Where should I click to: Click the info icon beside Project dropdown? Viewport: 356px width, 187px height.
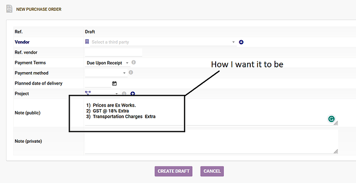[124, 93]
